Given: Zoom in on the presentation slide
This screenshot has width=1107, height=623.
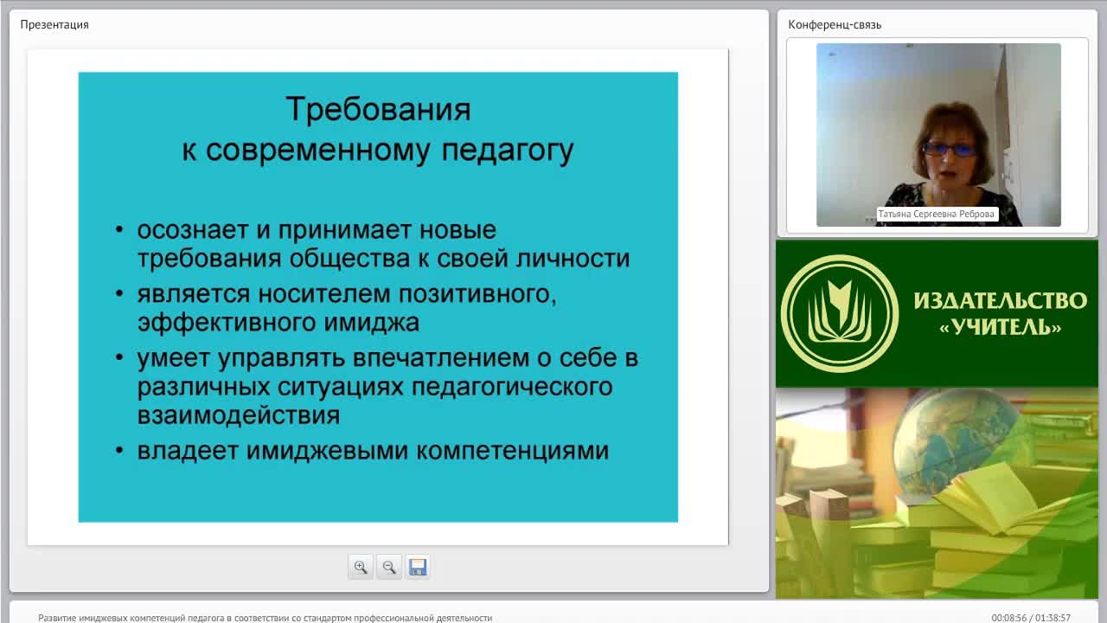Looking at the screenshot, I should tap(361, 567).
